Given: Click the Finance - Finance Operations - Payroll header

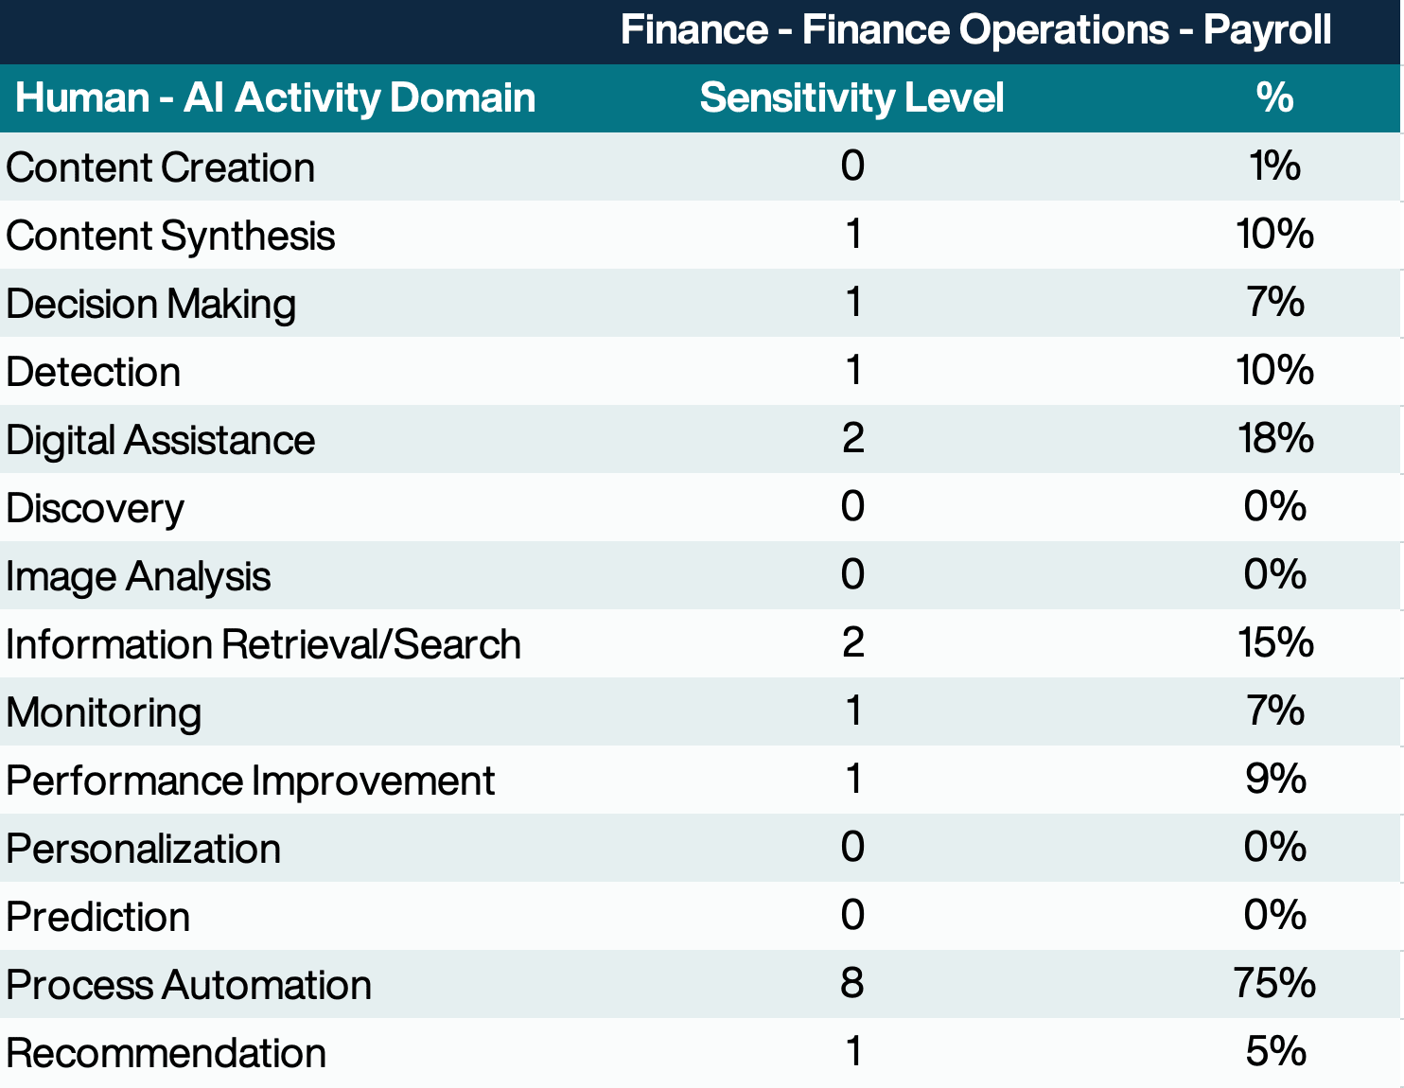Looking at the screenshot, I should click(x=976, y=29).
